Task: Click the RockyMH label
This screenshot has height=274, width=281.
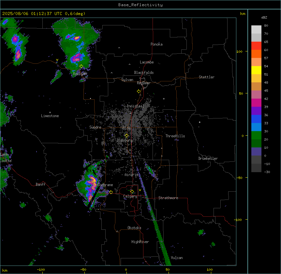Action: point(80,74)
